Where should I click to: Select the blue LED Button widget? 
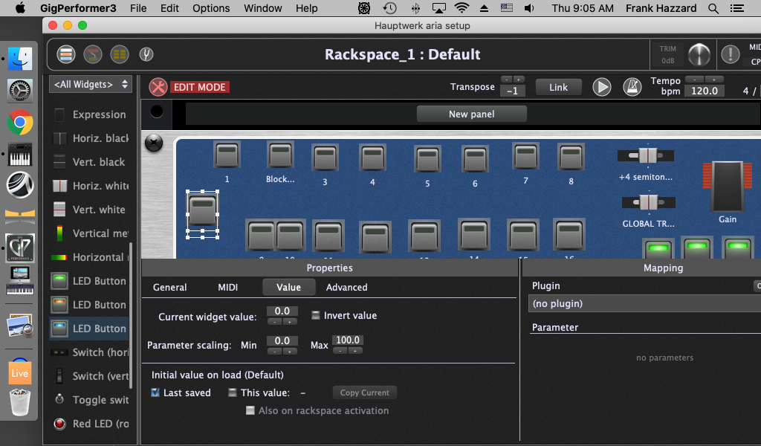90,329
